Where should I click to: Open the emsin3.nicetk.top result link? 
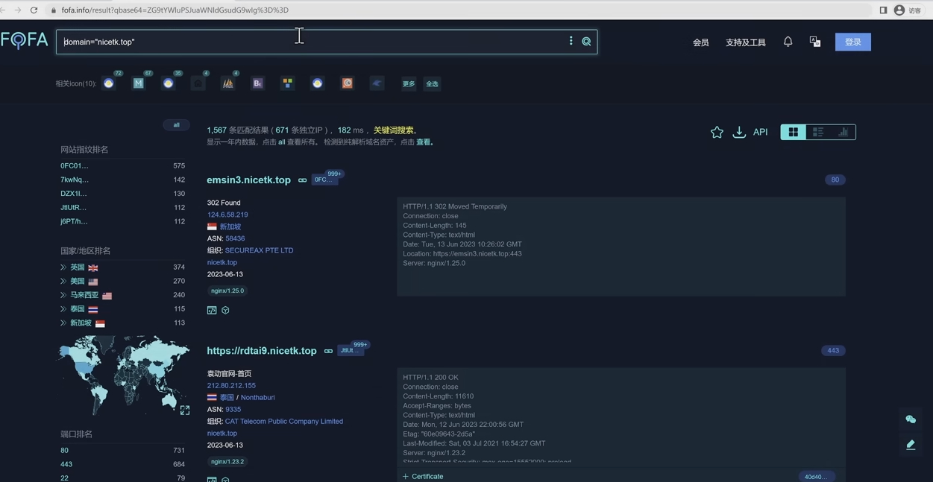tap(248, 180)
